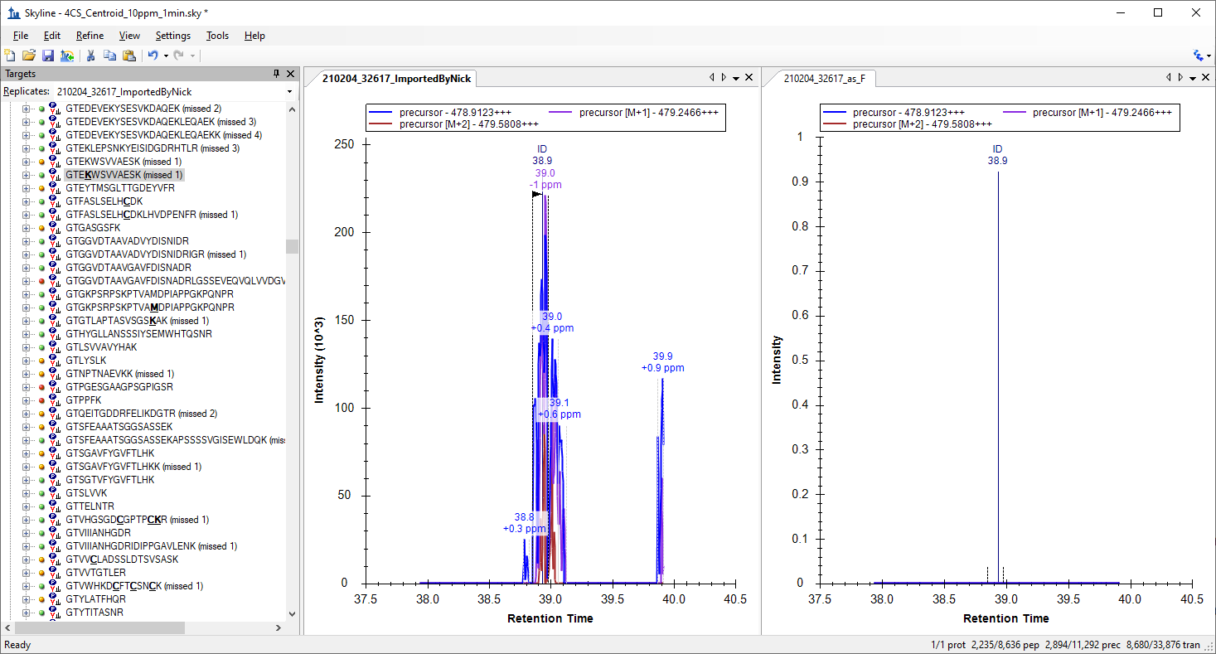Close the 210204_32617_ImportedByNick graph pane

(x=749, y=77)
